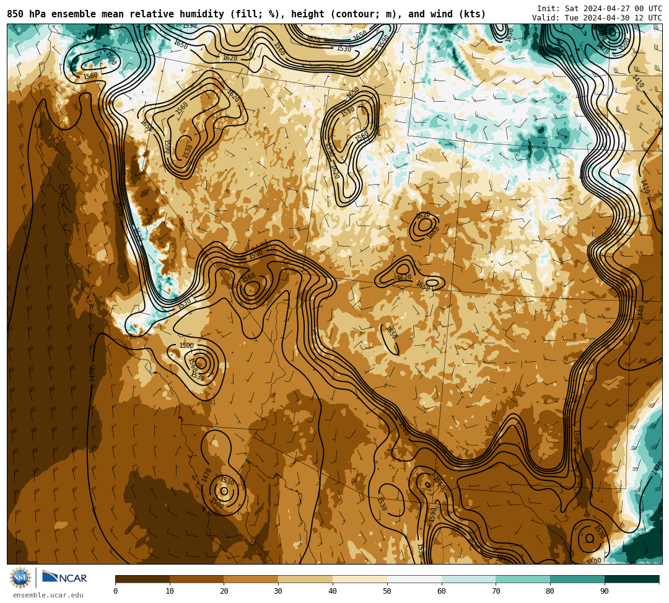Click the colorbar label '70'
669x603 pixels.
(496, 591)
